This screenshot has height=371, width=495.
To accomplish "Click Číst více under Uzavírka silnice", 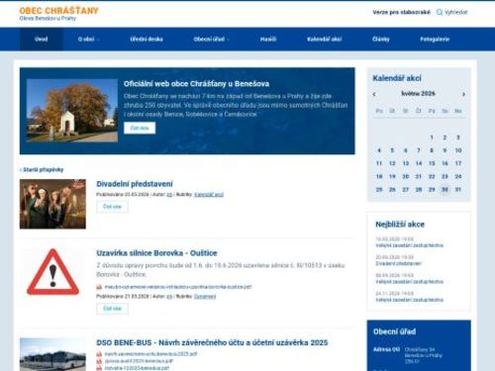I will (x=112, y=309).
